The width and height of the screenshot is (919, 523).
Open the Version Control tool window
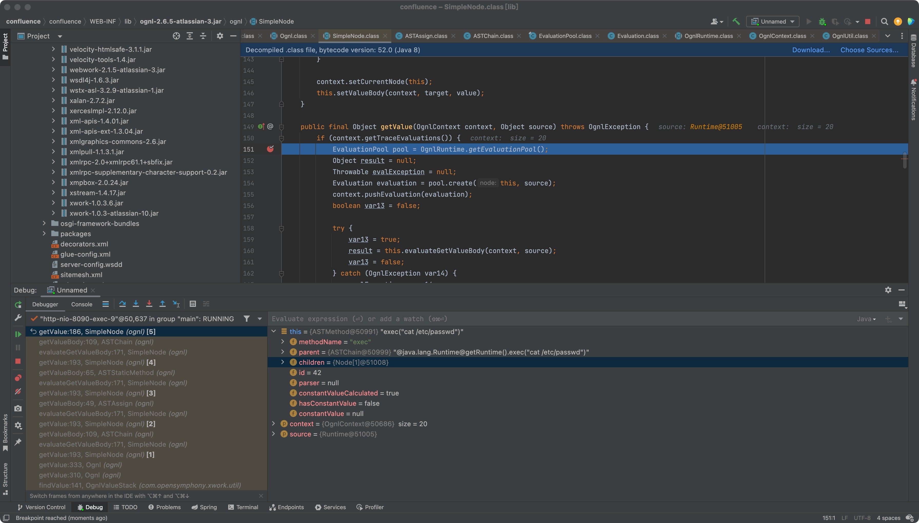(41, 507)
